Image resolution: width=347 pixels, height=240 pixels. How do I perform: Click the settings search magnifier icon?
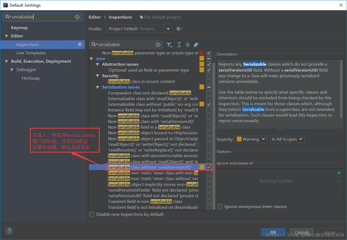click(x=8, y=17)
